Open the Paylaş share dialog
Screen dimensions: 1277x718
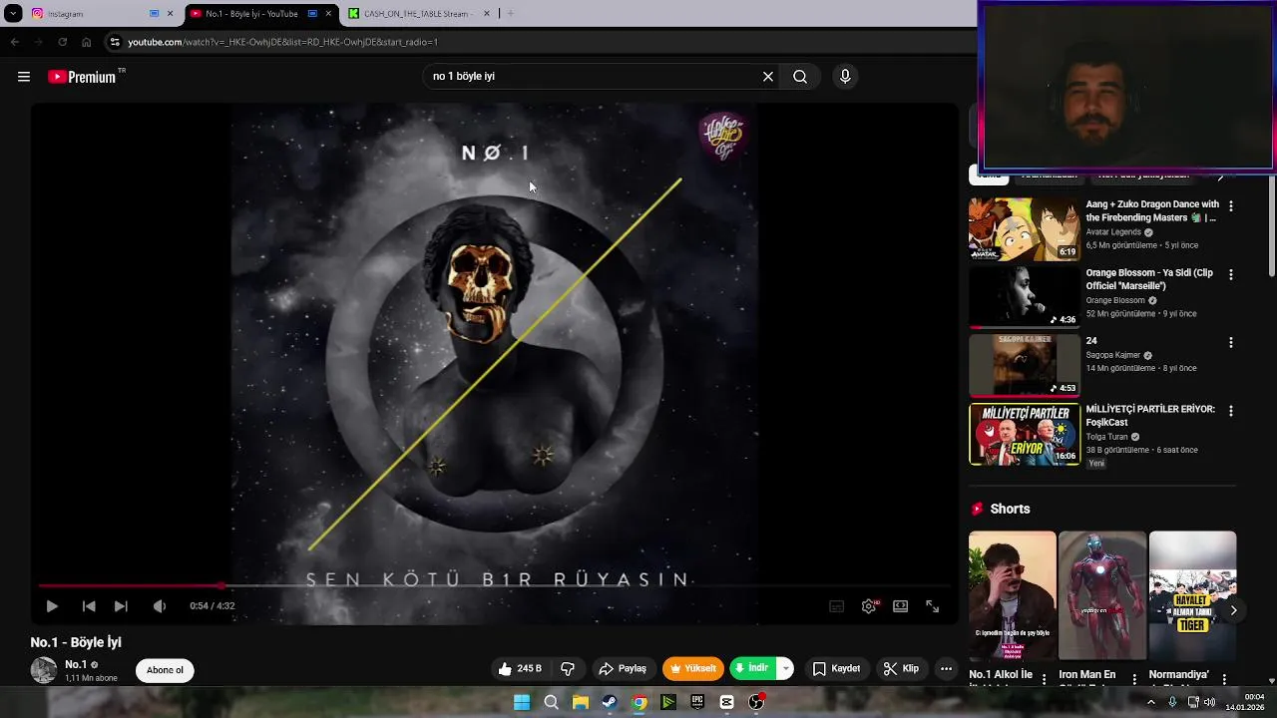(x=623, y=669)
